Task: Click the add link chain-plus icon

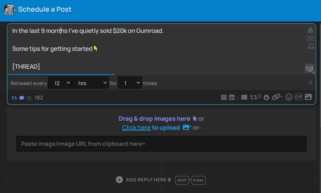Action: pyautogui.click(x=277, y=97)
